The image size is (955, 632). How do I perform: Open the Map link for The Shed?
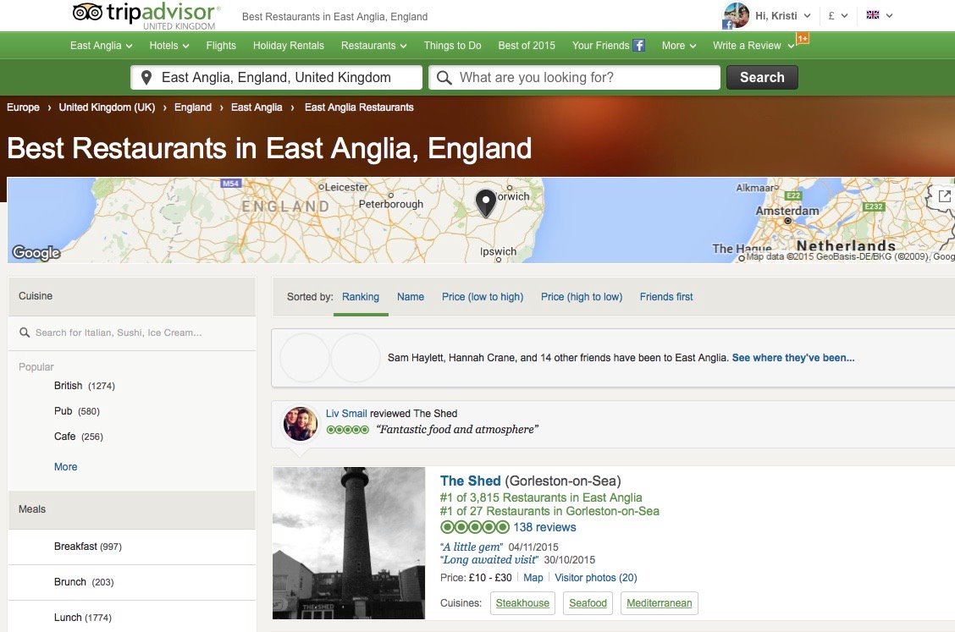coord(533,577)
